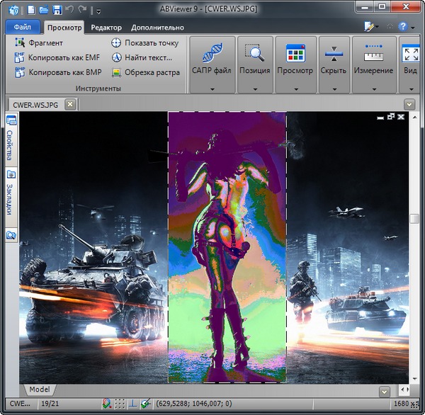Switch to the Редактор ribbon tab
Viewport: 425px width, 415px height.
coord(106,28)
